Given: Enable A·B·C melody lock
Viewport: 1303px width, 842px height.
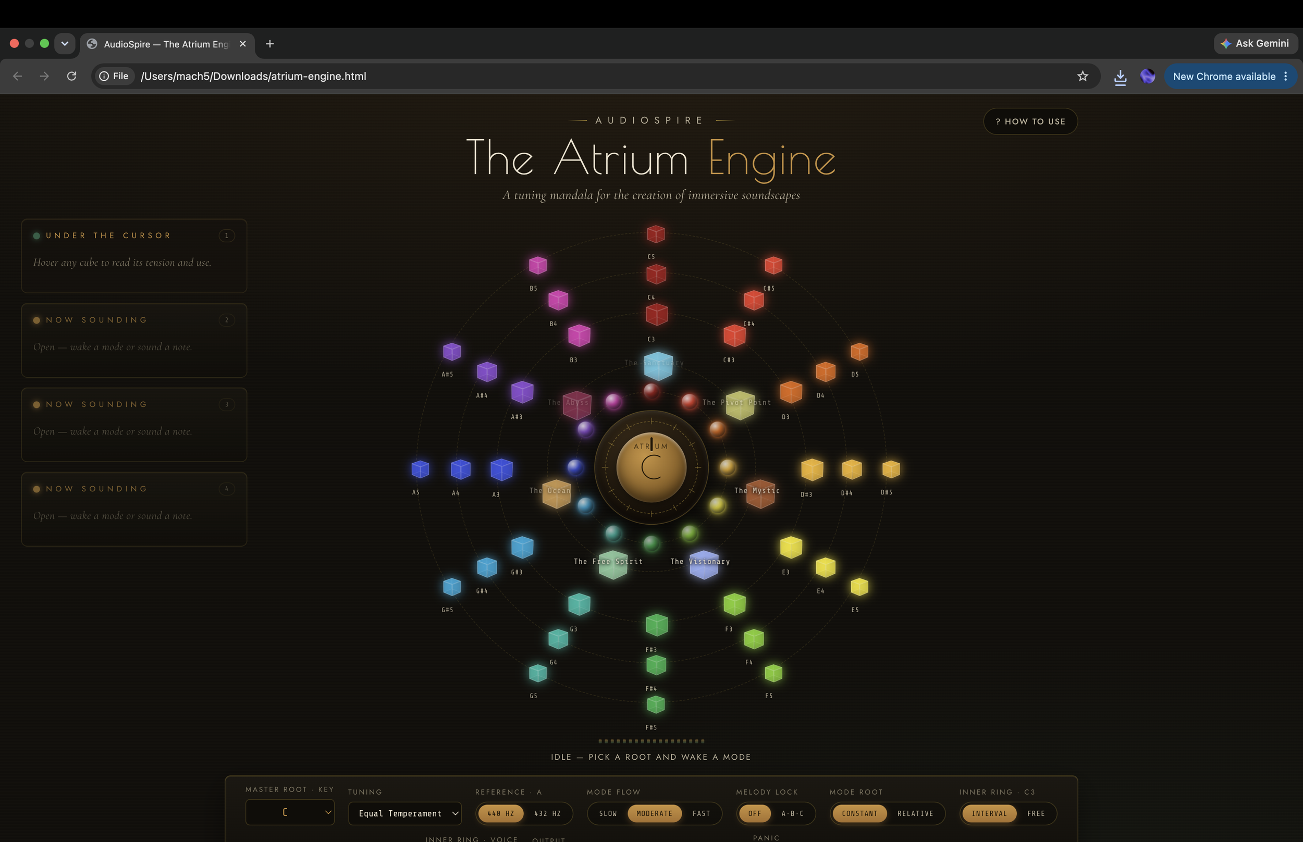Looking at the screenshot, I should pyautogui.click(x=792, y=813).
